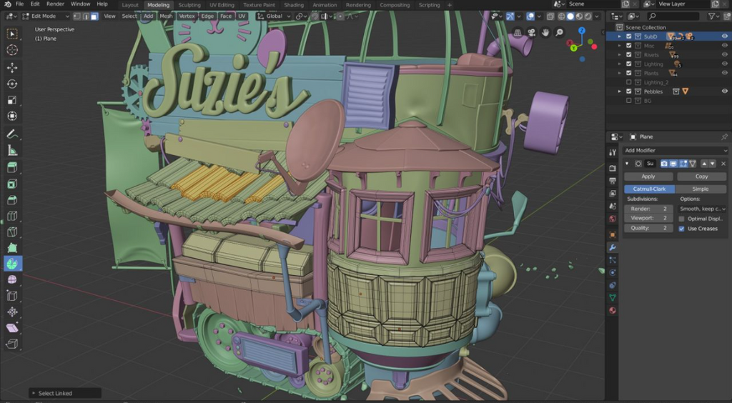This screenshot has height=403, width=732.
Task: Uncheck the SubD collection checkbox
Action: click(x=629, y=36)
